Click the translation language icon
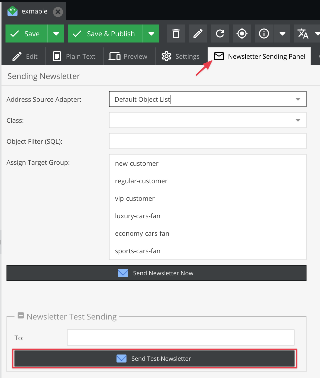The image size is (320, 378). point(303,33)
